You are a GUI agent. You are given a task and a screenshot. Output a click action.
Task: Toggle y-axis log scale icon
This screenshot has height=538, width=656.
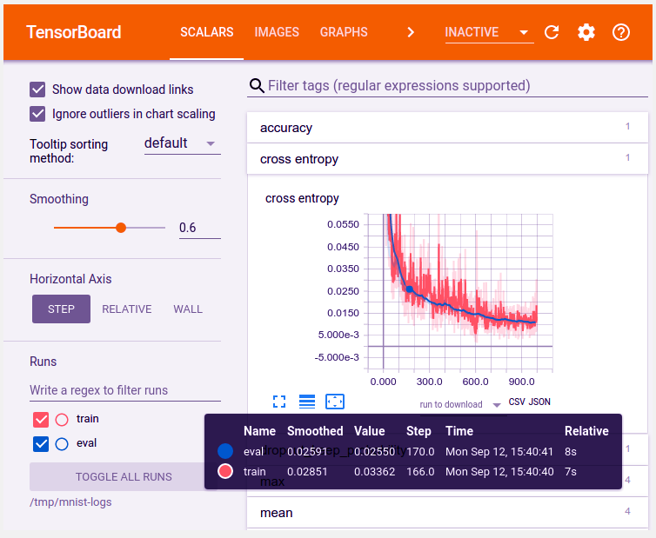306,401
